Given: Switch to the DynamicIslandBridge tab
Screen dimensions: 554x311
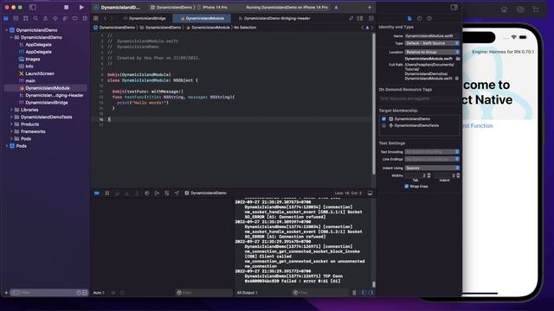Looking at the screenshot, I should (x=145, y=18).
